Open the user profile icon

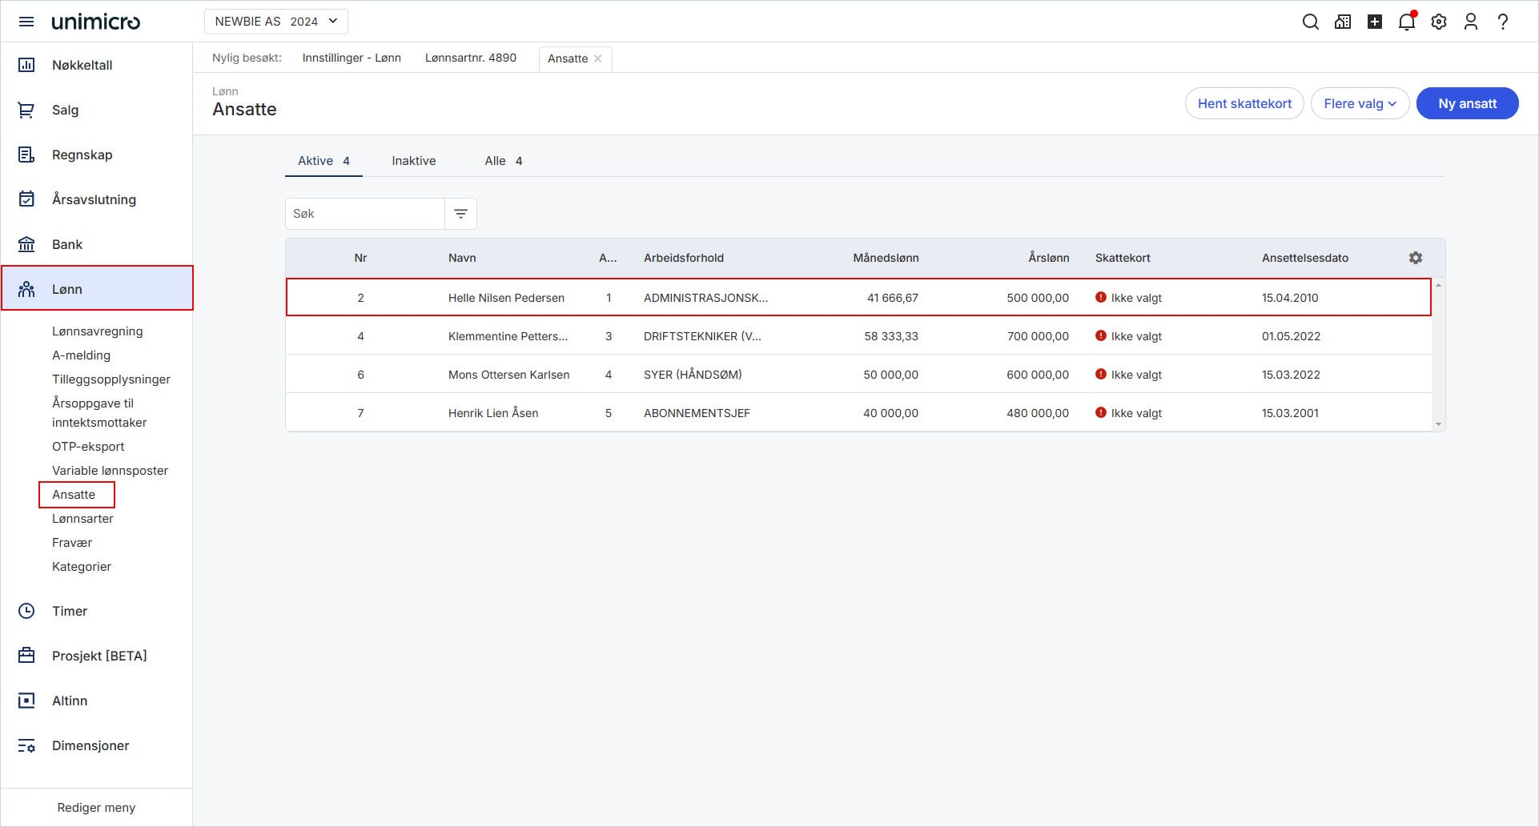click(1471, 22)
